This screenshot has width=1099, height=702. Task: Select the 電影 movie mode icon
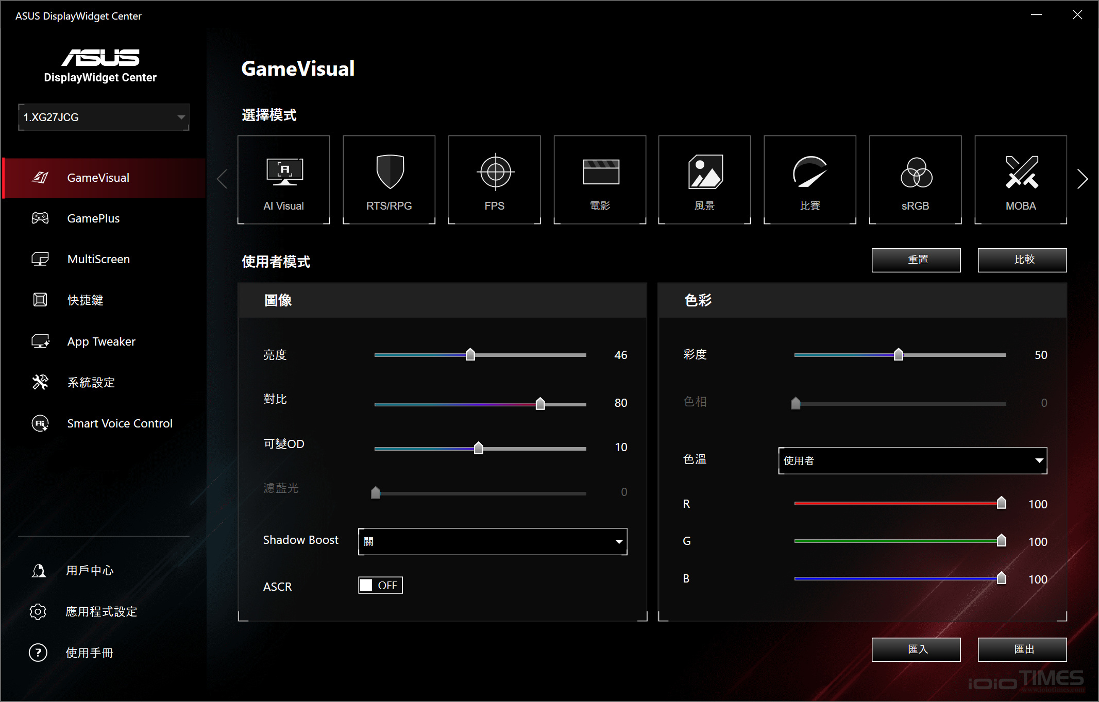600,179
